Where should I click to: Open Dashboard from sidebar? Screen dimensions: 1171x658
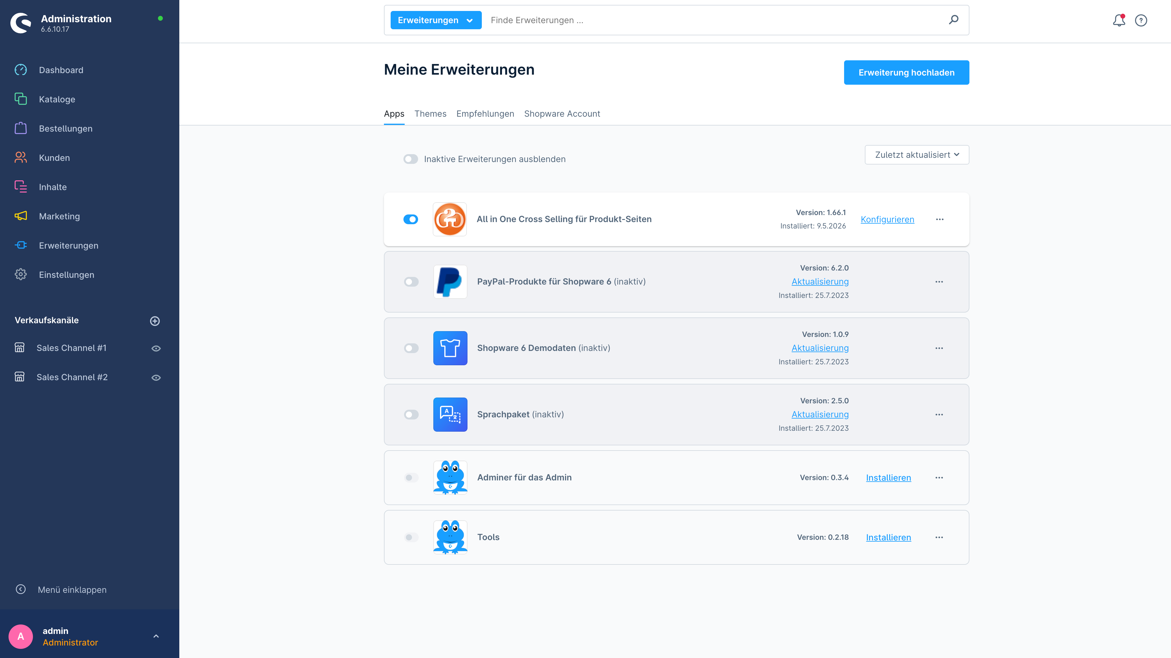(x=61, y=70)
